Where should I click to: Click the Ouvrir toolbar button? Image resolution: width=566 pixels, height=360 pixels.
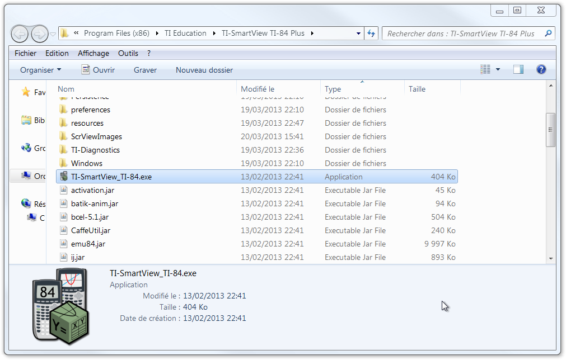[98, 70]
